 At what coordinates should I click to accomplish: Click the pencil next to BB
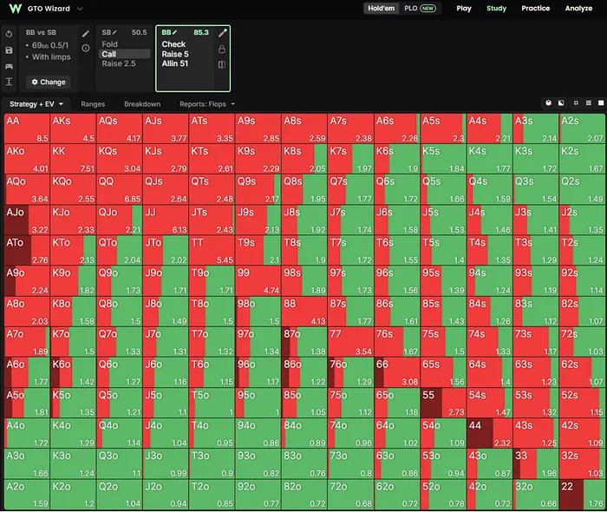174,32
